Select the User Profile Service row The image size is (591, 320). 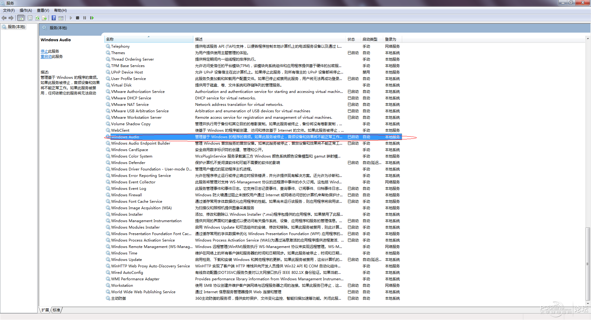pyautogui.click(x=253, y=78)
